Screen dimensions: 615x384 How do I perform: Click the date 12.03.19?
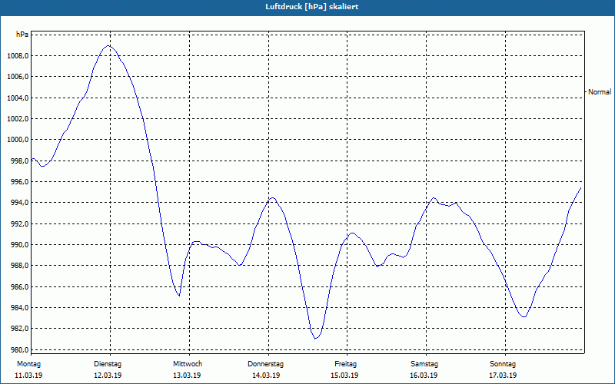coord(108,376)
